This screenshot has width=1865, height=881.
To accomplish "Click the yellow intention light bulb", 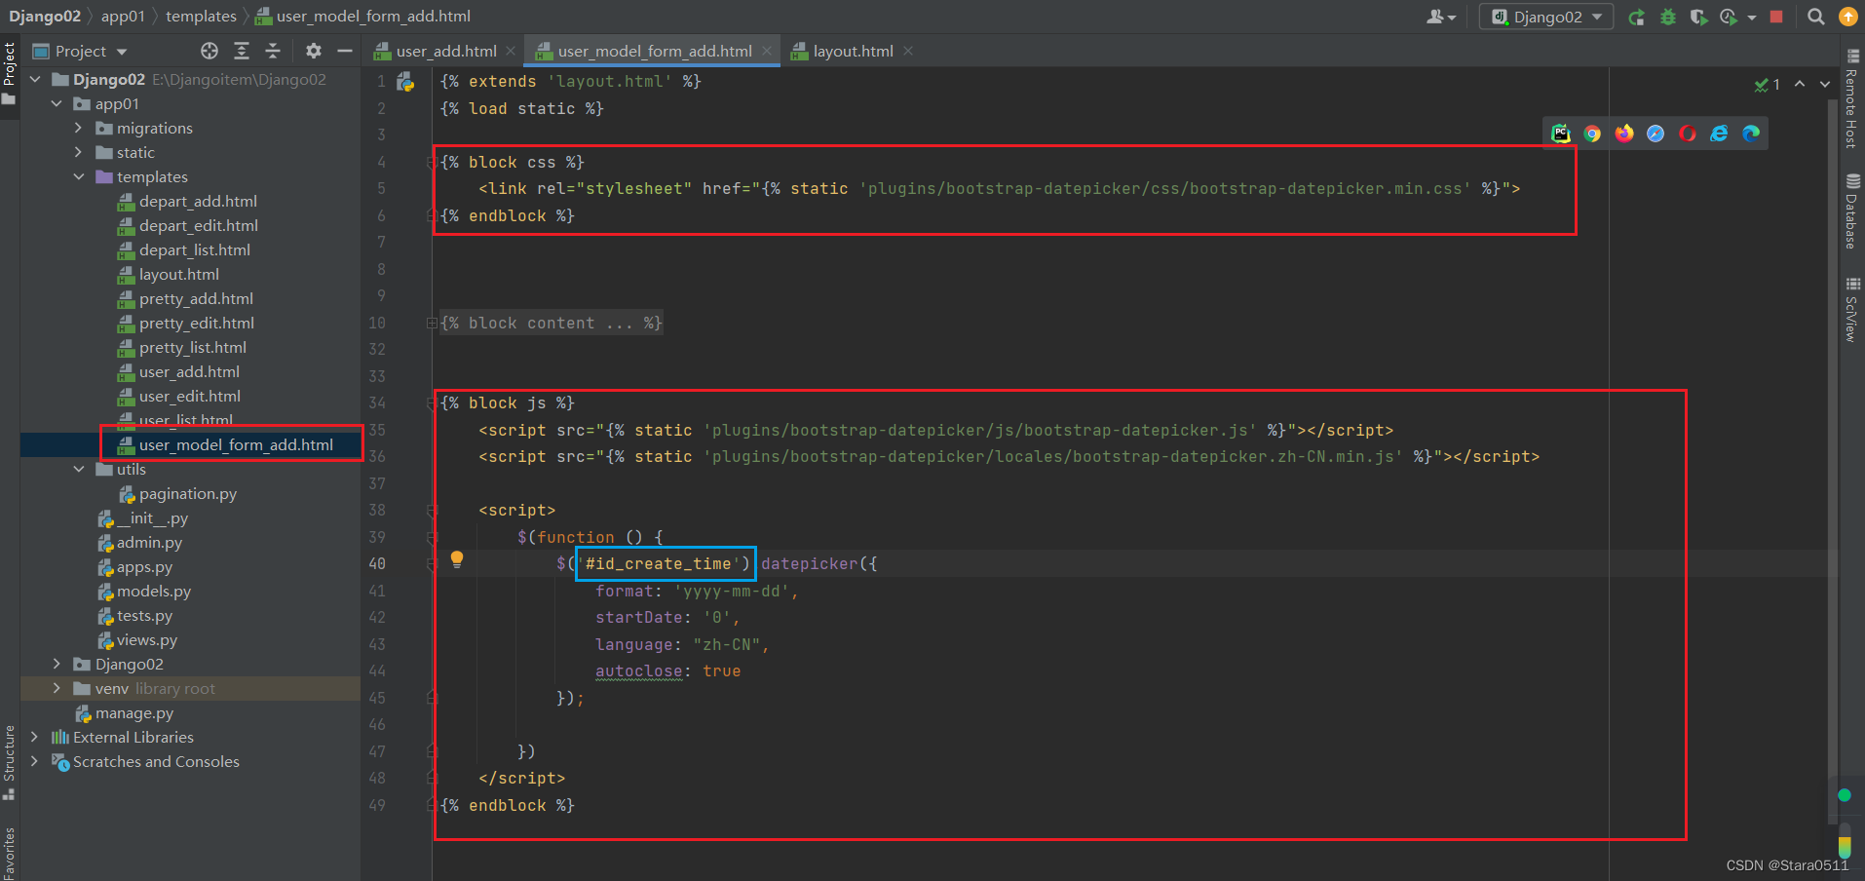I will [x=456, y=560].
